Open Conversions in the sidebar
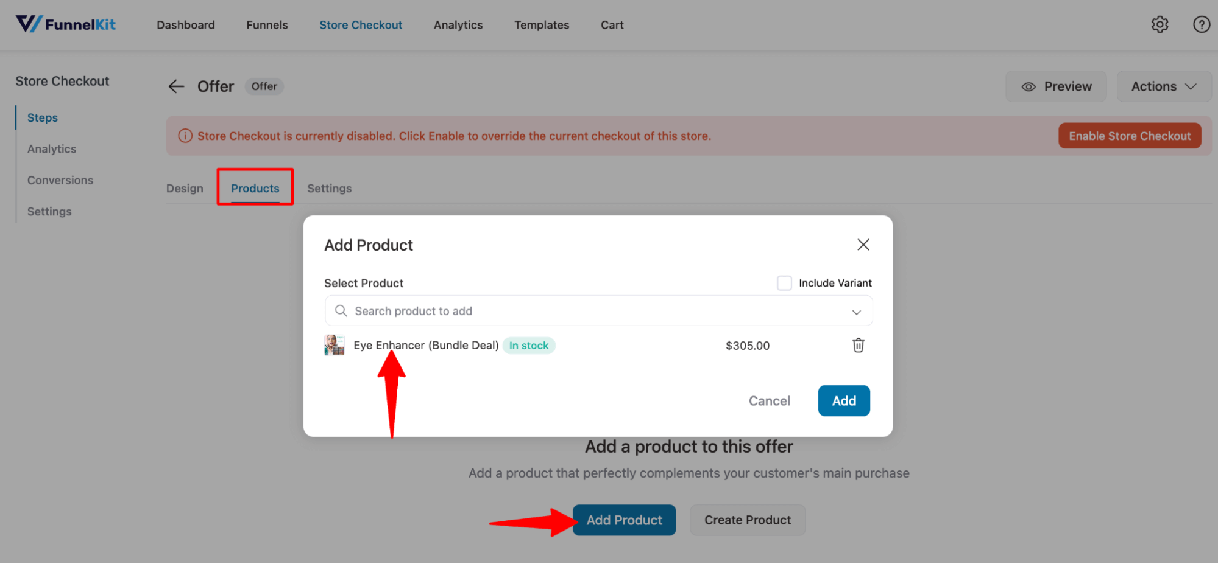 coord(60,180)
